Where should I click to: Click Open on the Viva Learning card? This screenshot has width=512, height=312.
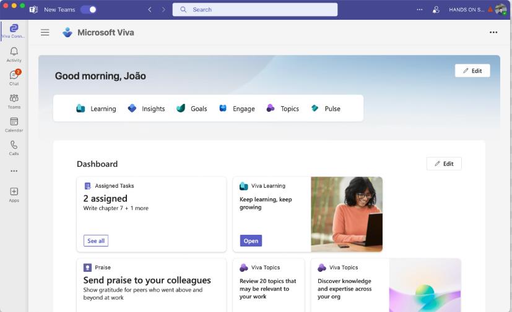pyautogui.click(x=251, y=240)
